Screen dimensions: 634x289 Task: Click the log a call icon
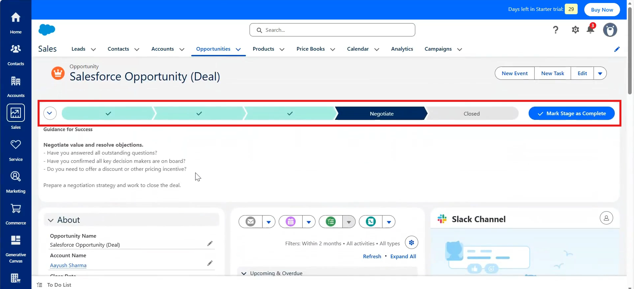(x=371, y=221)
